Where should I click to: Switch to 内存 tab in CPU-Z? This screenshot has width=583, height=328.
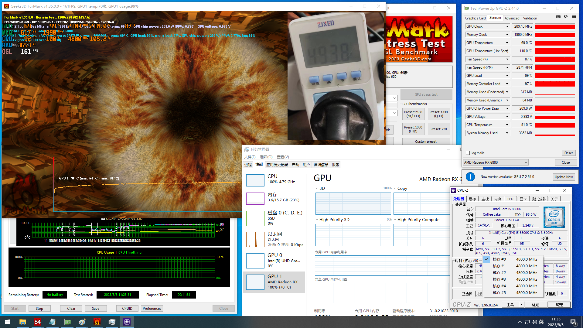pos(498,199)
